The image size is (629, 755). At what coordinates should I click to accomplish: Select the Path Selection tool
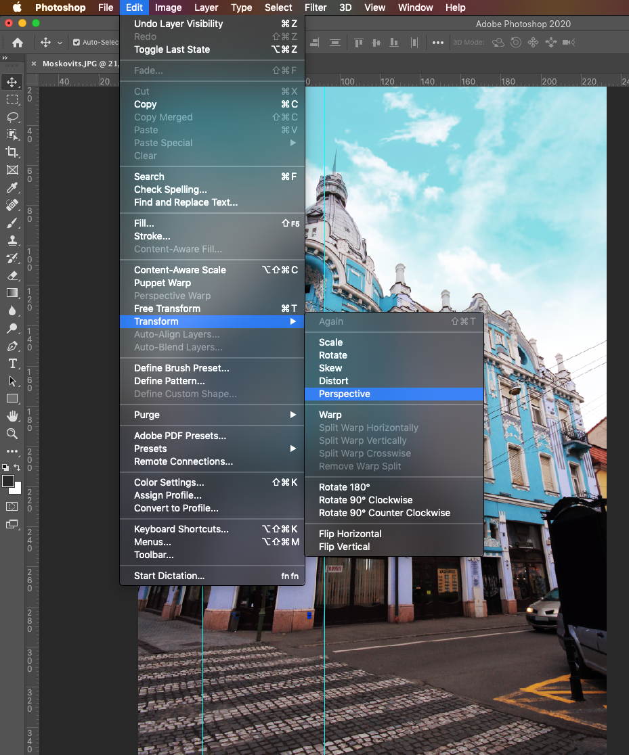click(12, 381)
